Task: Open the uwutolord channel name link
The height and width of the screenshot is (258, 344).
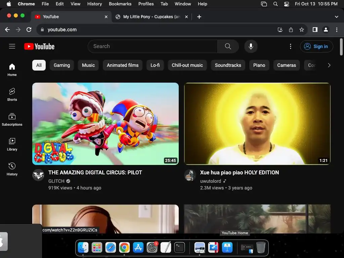Action: tap(211, 181)
